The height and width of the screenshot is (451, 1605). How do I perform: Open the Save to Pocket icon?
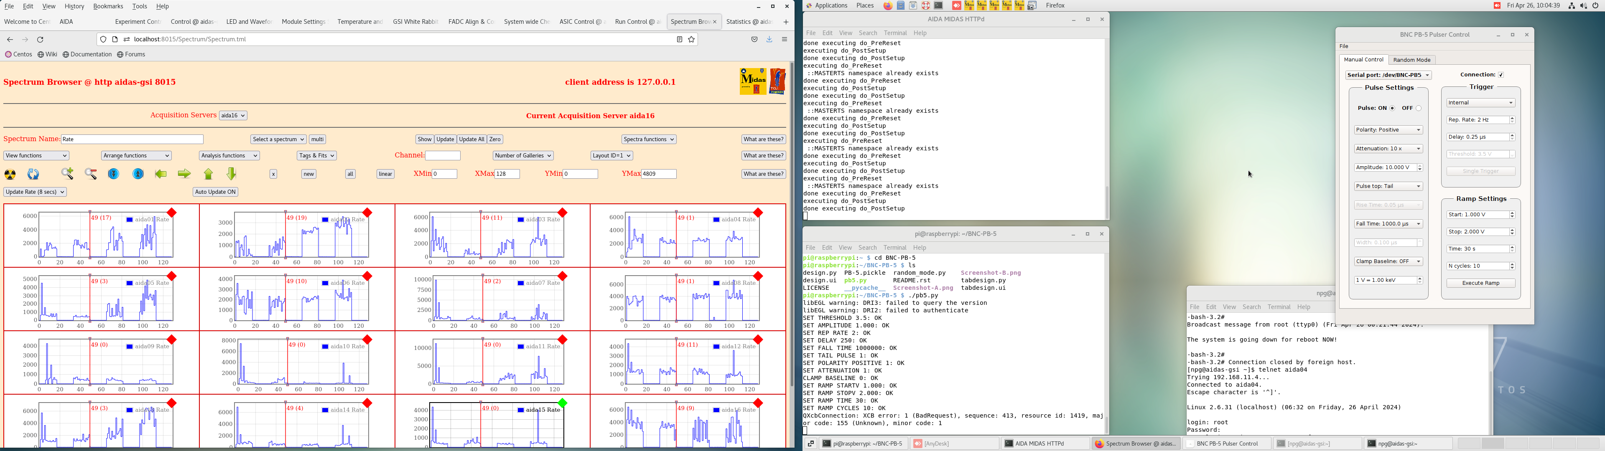click(x=754, y=40)
